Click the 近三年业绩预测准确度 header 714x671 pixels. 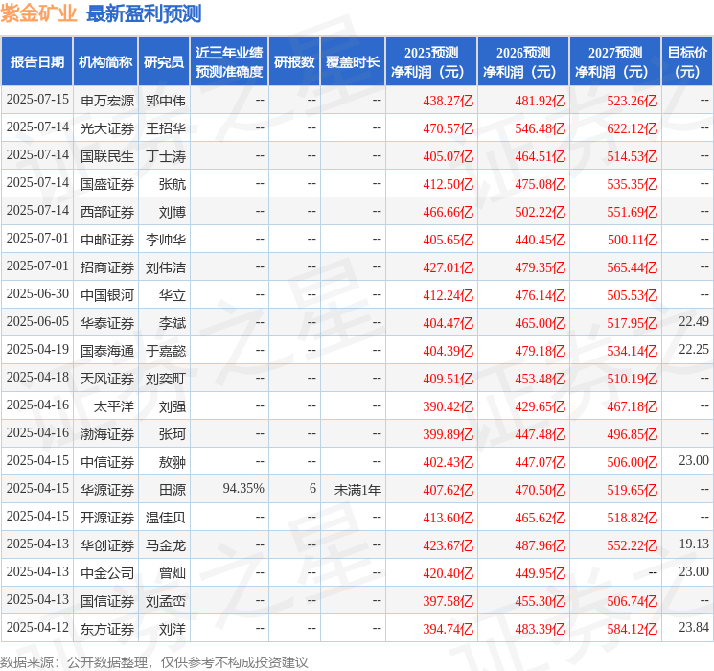tap(229, 61)
